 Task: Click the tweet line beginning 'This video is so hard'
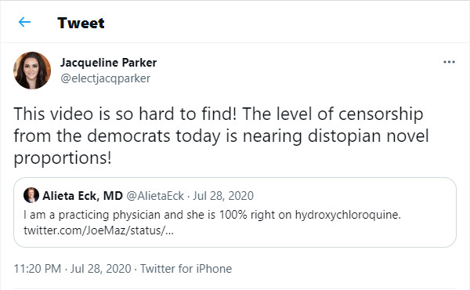click(x=219, y=114)
